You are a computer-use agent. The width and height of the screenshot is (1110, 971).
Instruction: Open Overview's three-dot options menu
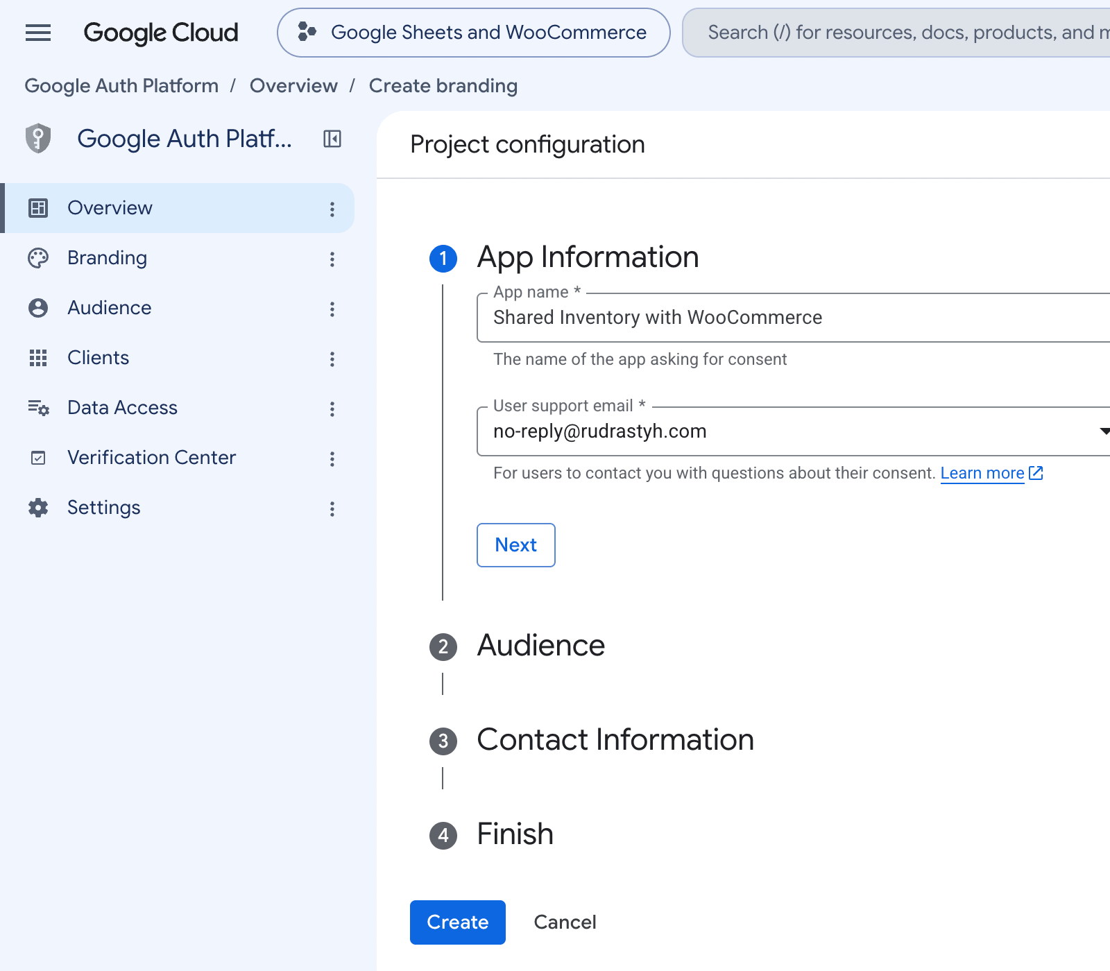[332, 209]
